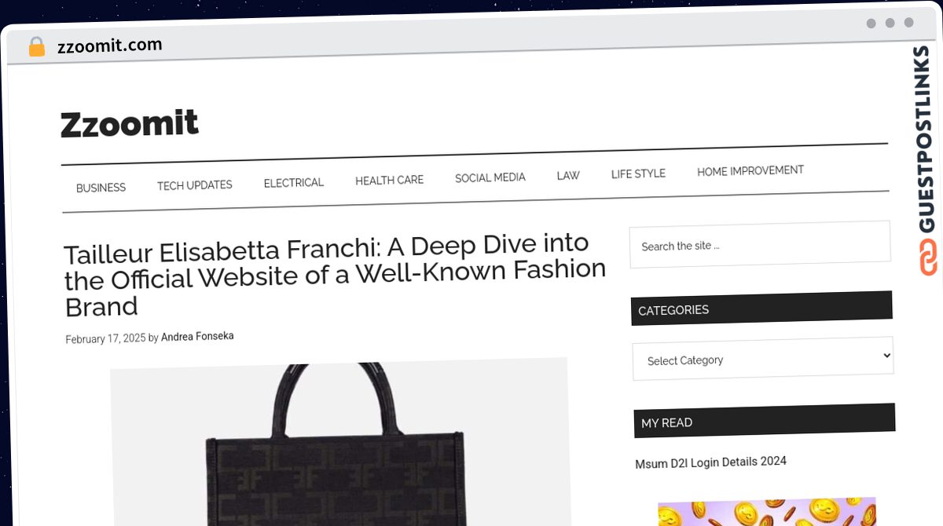Open the Electrical category
The width and height of the screenshot is (943, 526).
coord(293,183)
